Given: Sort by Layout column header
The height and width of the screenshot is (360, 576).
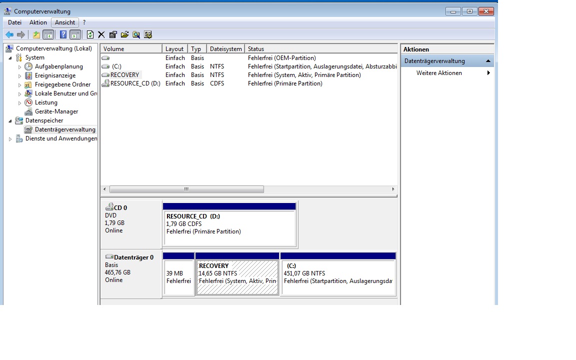Looking at the screenshot, I should click(175, 49).
